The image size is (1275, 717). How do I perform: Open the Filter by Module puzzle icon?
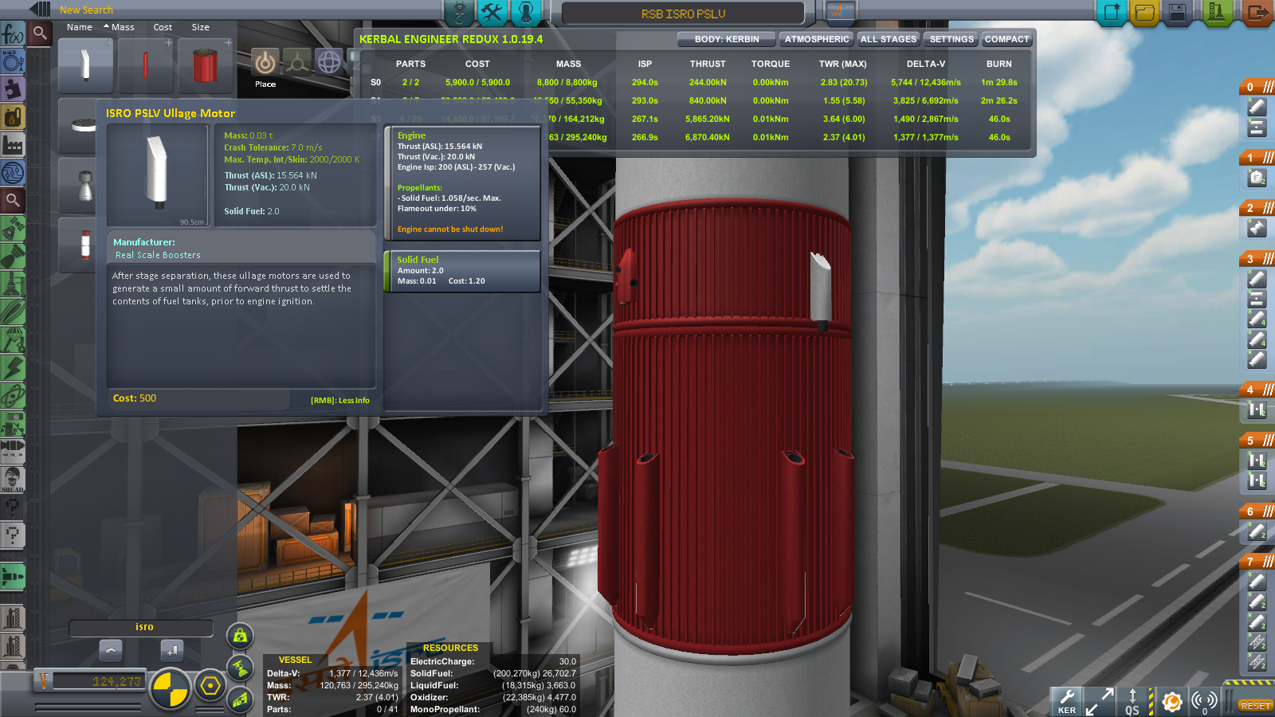point(13,89)
